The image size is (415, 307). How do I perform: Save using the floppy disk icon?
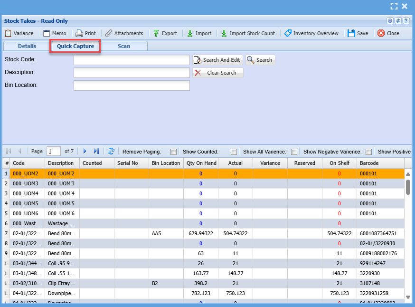pos(351,33)
